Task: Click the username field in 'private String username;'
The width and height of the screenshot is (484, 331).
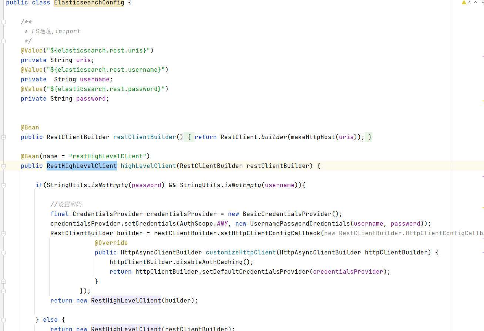Action: (x=95, y=80)
